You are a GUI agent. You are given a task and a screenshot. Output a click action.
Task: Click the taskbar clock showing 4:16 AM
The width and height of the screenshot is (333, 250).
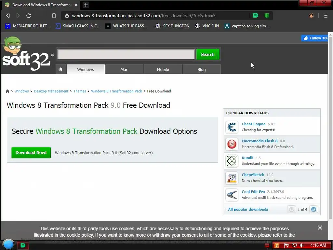tap(318, 245)
